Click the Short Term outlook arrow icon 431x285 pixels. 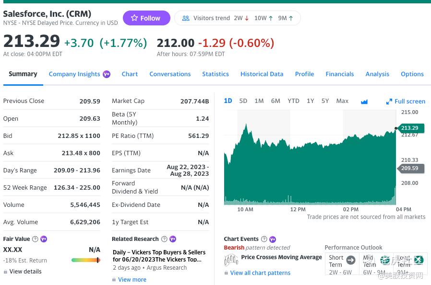coord(351,260)
